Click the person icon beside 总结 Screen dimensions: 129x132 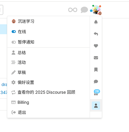click(x=13, y=53)
